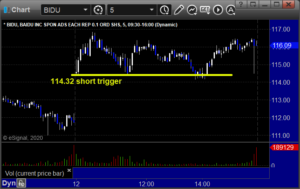
Task: Click the symbol settings gear icon
Action: click(98, 10)
